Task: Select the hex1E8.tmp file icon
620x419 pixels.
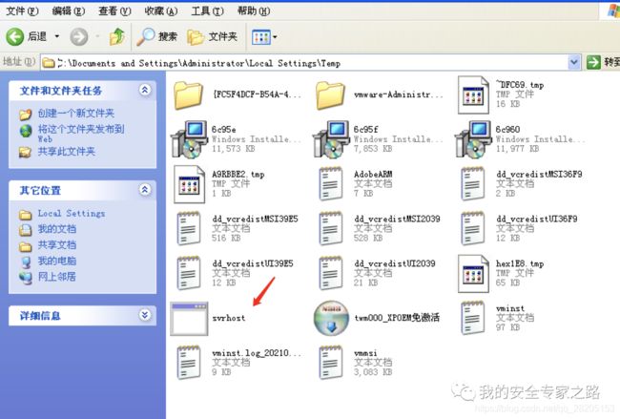Action: coord(473,274)
